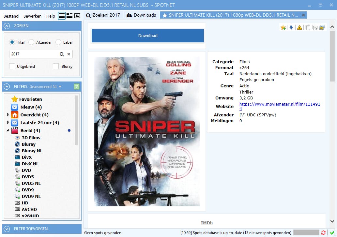Click the filter tree vertical scrollbar
The width and height of the screenshot is (337, 237).
coord(77,120)
